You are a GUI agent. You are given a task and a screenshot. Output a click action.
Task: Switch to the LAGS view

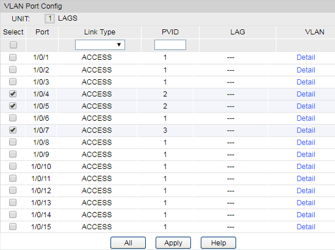pos(68,18)
